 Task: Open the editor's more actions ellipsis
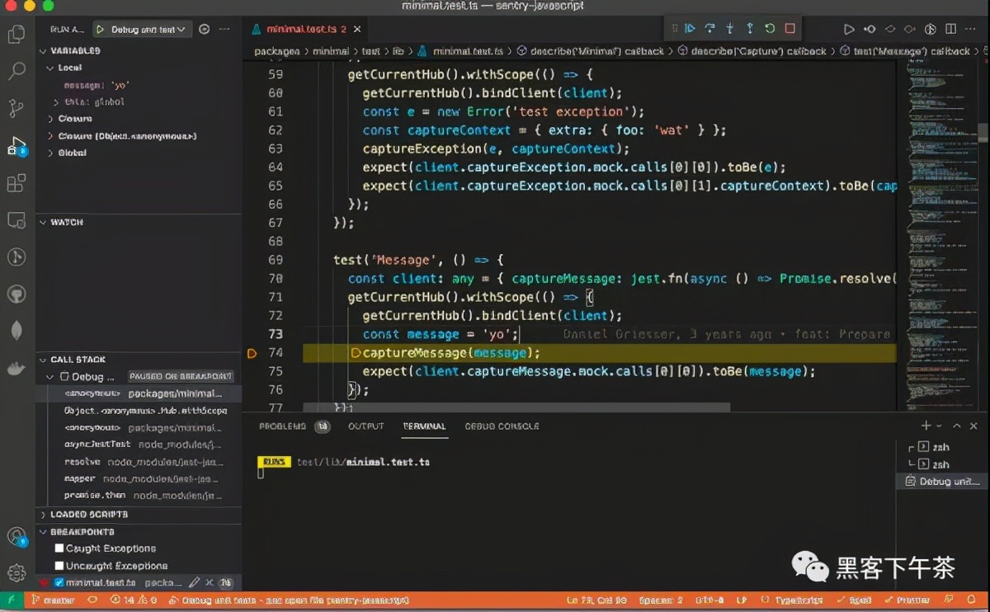pyautogui.click(x=970, y=30)
